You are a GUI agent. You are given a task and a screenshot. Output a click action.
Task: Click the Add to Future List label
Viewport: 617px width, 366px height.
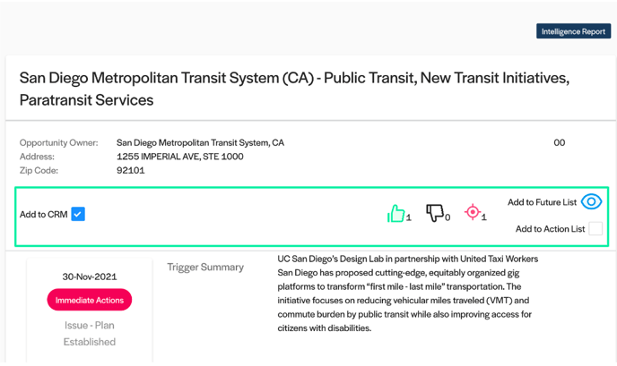[x=542, y=202]
